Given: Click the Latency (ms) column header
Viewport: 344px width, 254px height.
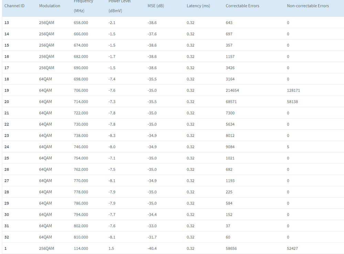Looking at the screenshot, I should click(198, 6).
